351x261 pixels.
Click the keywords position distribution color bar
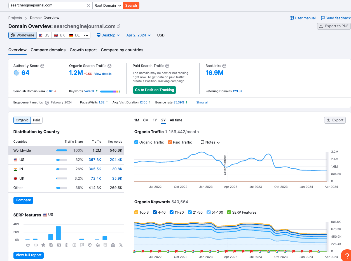110,91
